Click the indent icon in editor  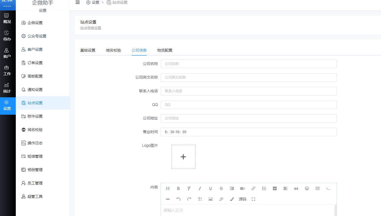pos(232,188)
